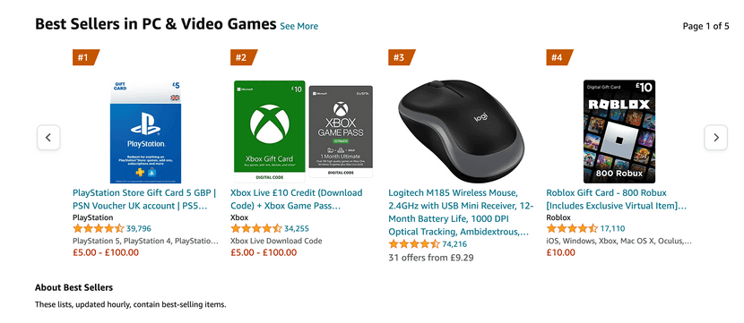Open Xbox Live credit star rating
Image resolution: width=744 pixels, height=323 pixels.
click(x=256, y=229)
